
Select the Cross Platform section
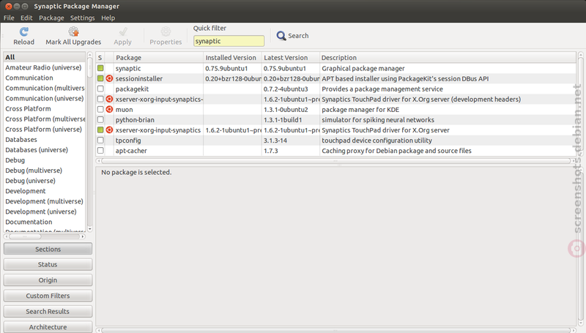click(x=45, y=108)
